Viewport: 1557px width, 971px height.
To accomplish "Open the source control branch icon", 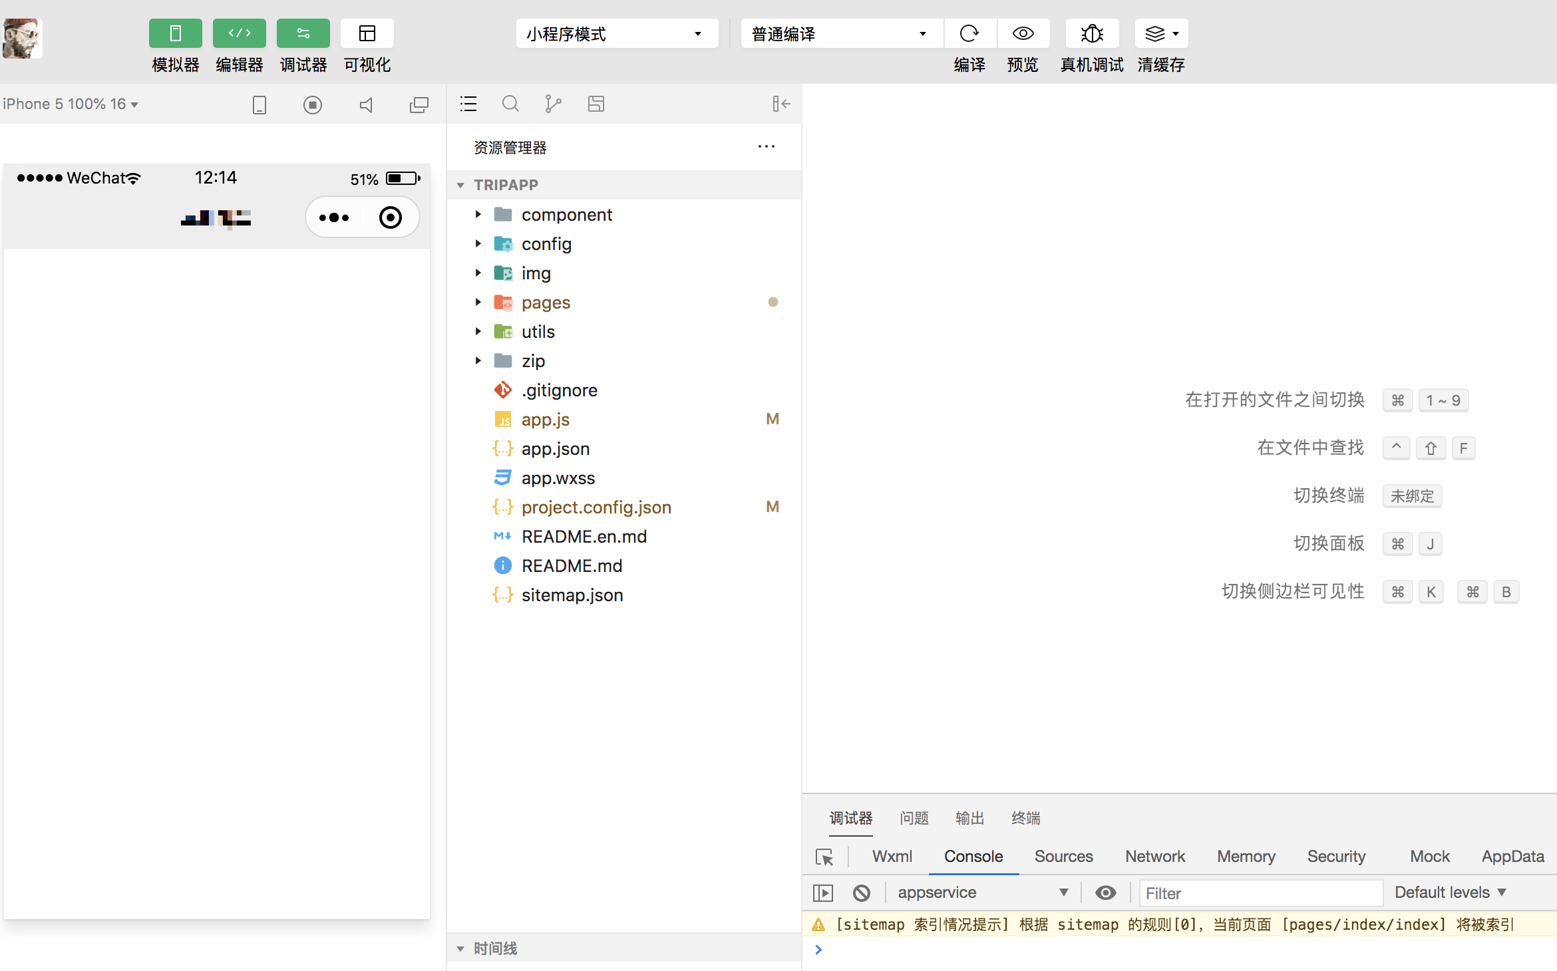I will pyautogui.click(x=552, y=104).
